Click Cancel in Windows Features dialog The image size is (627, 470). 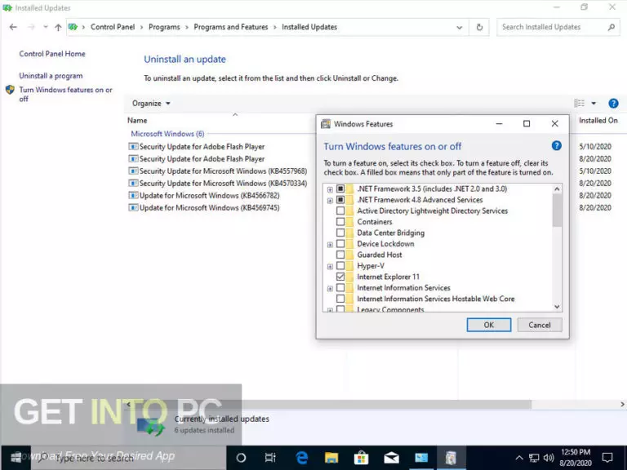[x=540, y=325]
